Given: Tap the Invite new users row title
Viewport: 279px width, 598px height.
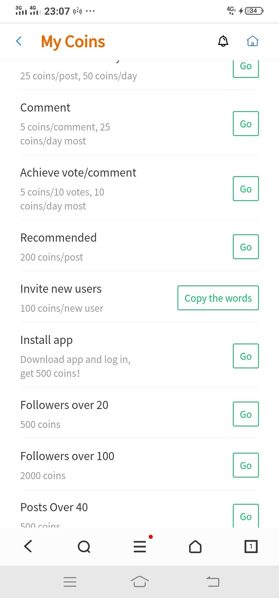Looking at the screenshot, I should point(61,289).
